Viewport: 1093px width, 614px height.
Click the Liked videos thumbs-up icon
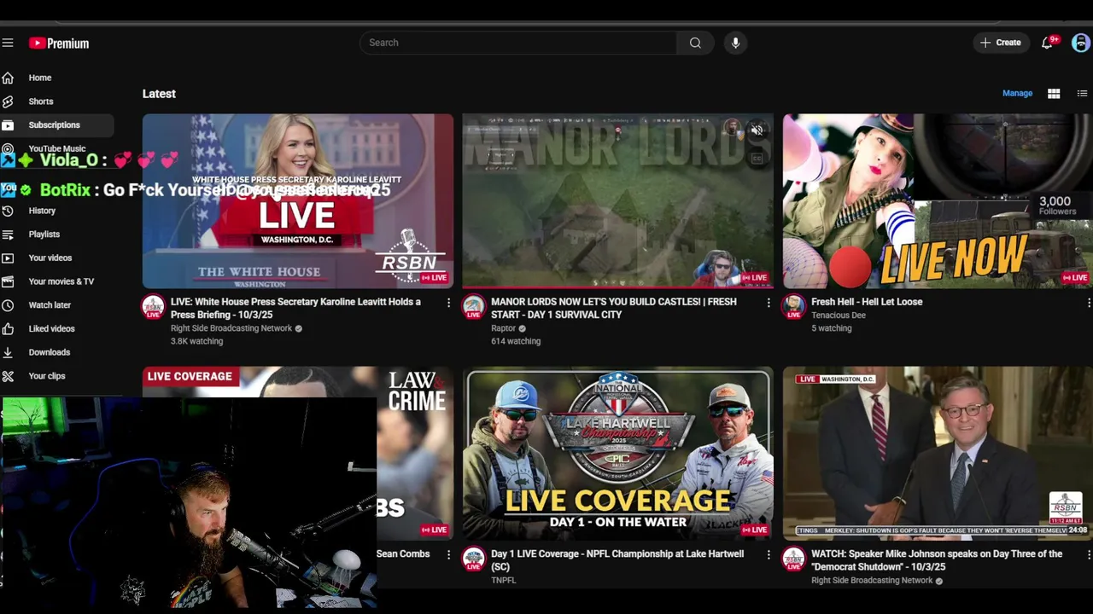click(8, 328)
